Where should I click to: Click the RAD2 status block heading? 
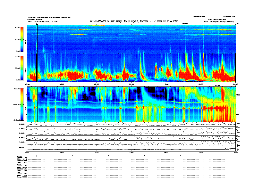click(x=20, y=156)
